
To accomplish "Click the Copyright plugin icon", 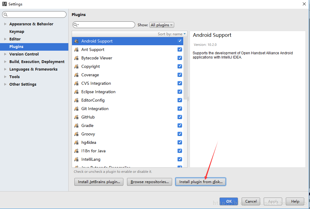I will [76, 66].
